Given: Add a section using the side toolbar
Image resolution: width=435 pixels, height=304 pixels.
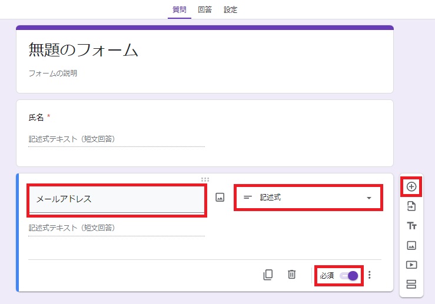Looking at the screenshot, I should [411, 284].
